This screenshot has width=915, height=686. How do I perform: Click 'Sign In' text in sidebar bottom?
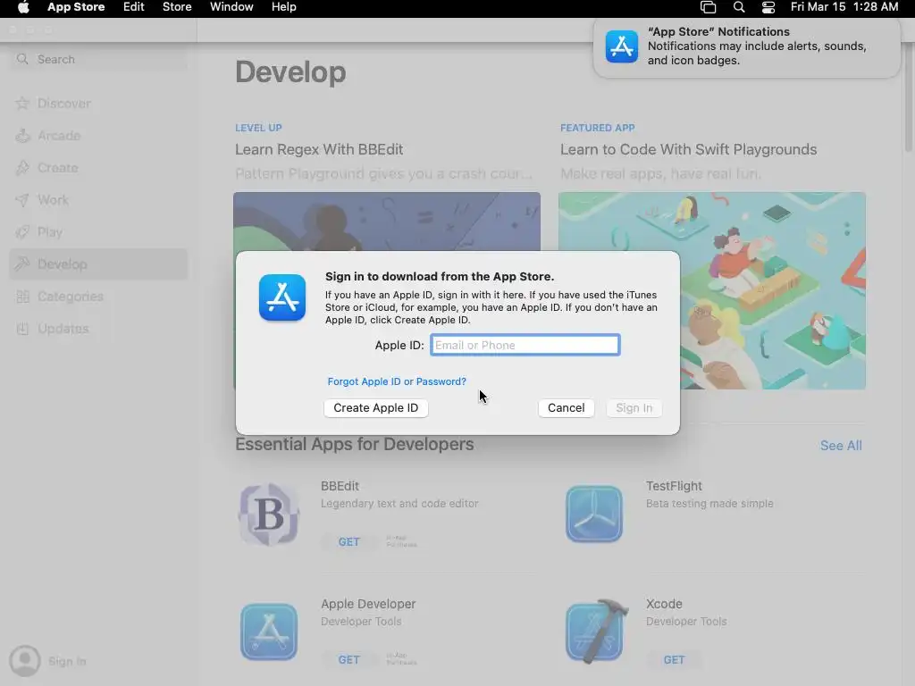click(67, 661)
